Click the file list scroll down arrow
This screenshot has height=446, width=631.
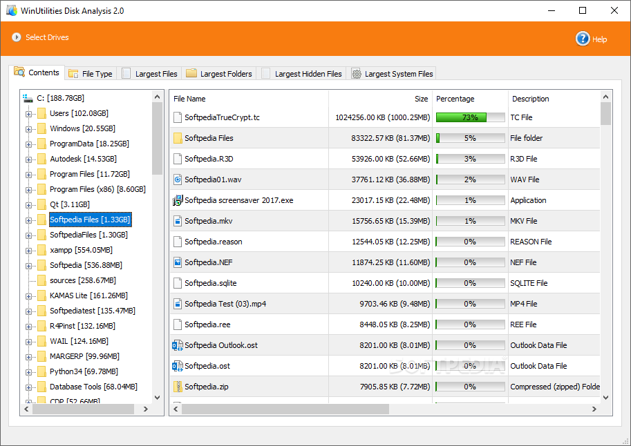[605, 398]
